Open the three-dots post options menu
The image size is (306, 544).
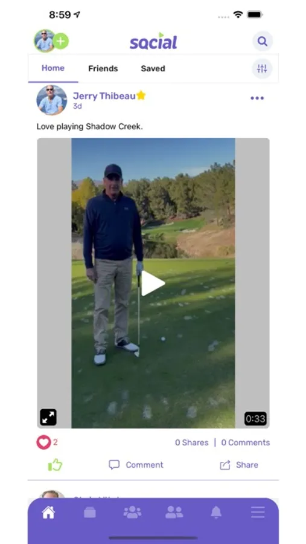257,98
